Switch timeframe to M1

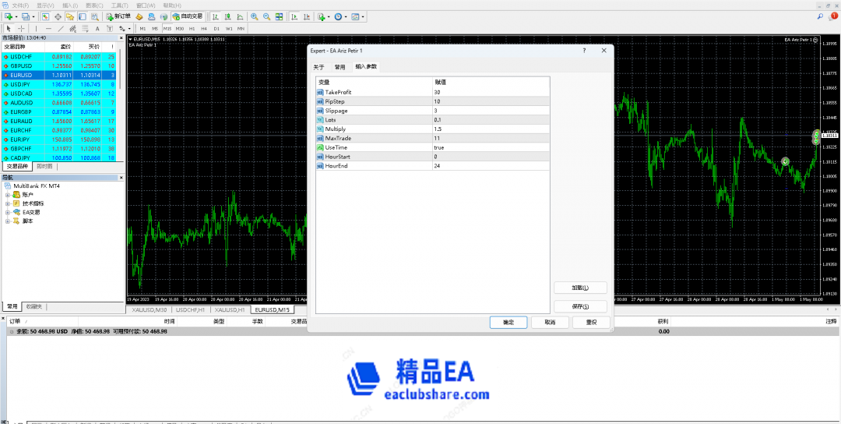coord(143,28)
